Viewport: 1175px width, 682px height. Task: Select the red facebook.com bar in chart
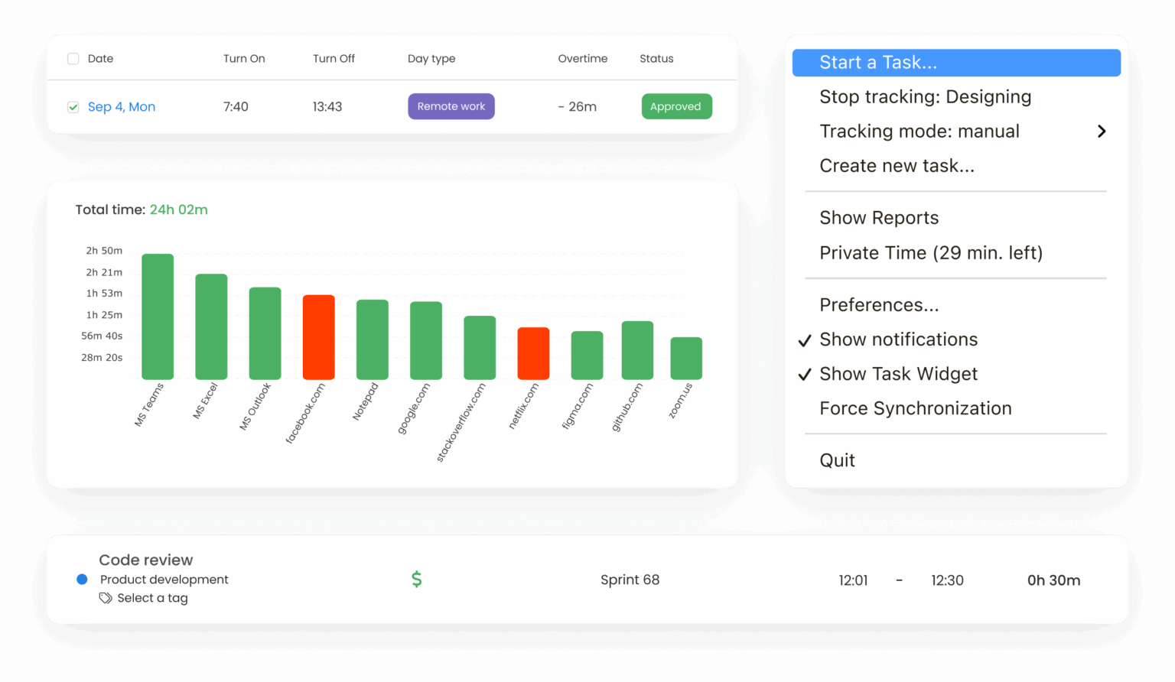[x=317, y=336]
